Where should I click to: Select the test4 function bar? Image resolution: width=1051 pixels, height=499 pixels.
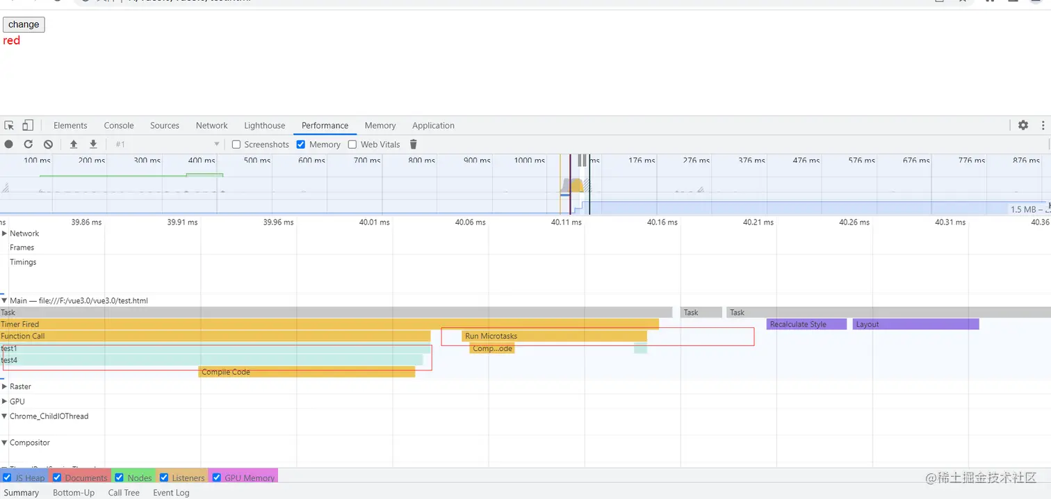tap(211, 360)
